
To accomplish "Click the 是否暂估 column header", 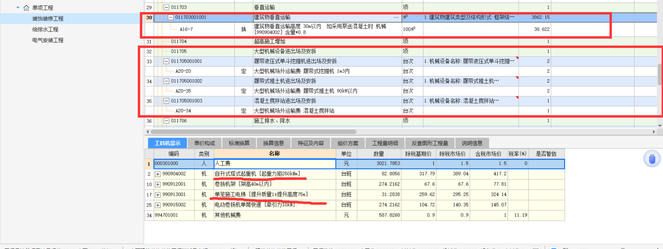I will coord(546,153).
